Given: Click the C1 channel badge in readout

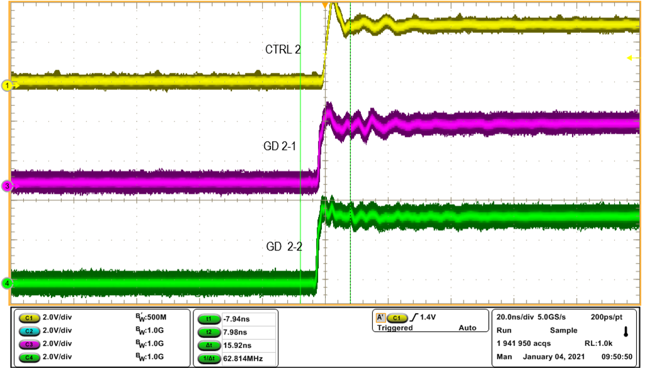Looking at the screenshot, I should pyautogui.click(x=30, y=318).
